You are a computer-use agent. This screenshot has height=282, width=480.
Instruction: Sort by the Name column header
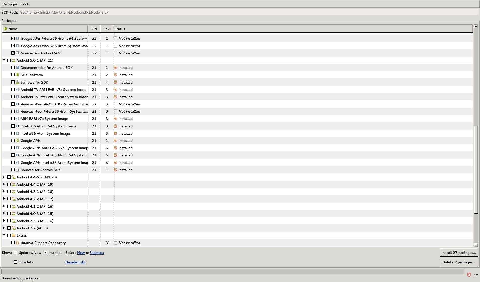(45, 29)
